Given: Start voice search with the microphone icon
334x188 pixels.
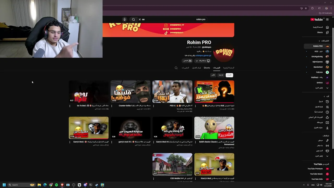Looking at the screenshot, I should [124, 19].
